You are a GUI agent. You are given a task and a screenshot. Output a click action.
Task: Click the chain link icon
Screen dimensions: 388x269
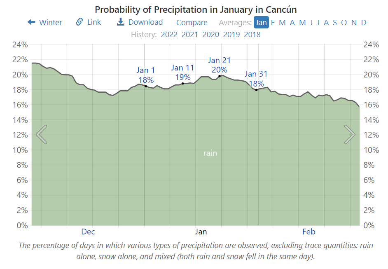(x=79, y=22)
